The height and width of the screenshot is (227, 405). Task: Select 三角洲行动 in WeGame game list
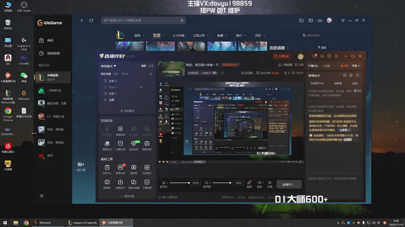53,90
